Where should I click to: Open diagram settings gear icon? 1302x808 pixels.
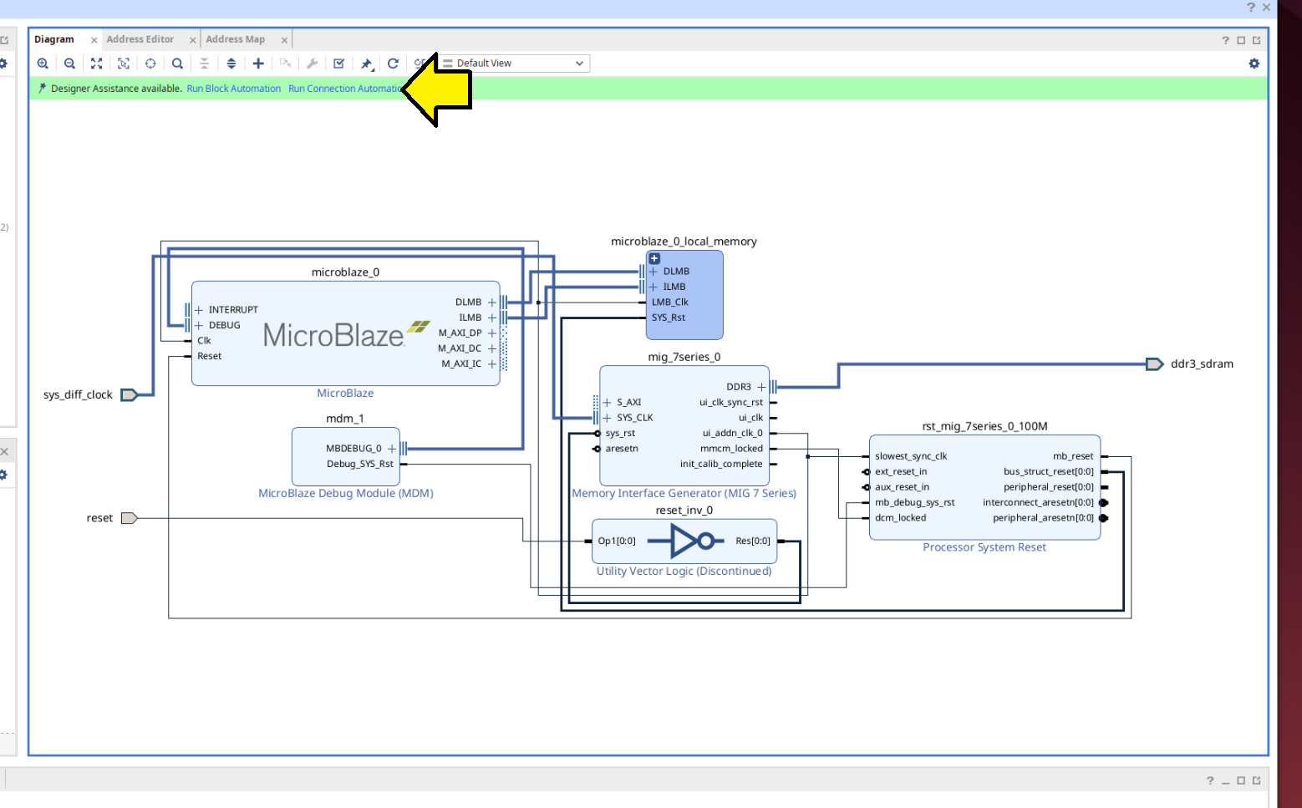(1254, 64)
